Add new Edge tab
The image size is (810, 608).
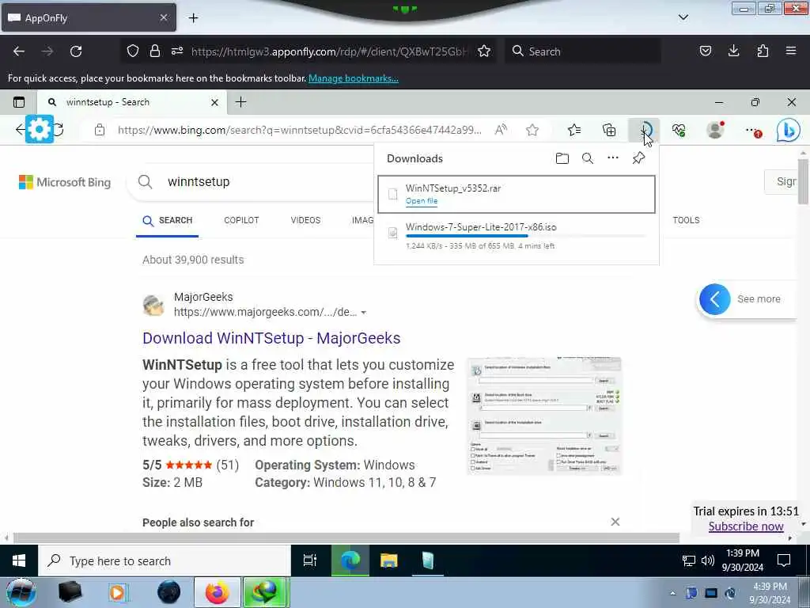(x=240, y=102)
